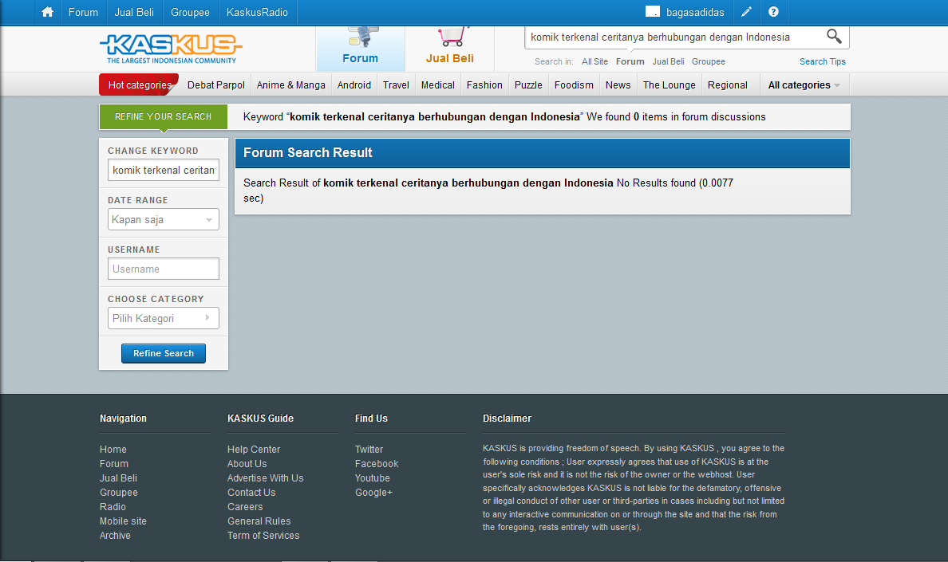This screenshot has height=562, width=948.
Task: Set search scope to Groupee
Action: click(x=709, y=61)
